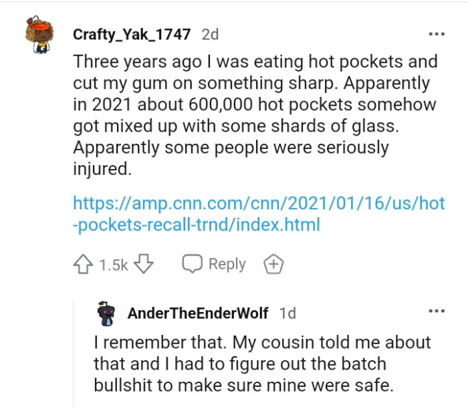
Task: Open the CNN hot pockets recall link
Action: click(x=258, y=214)
